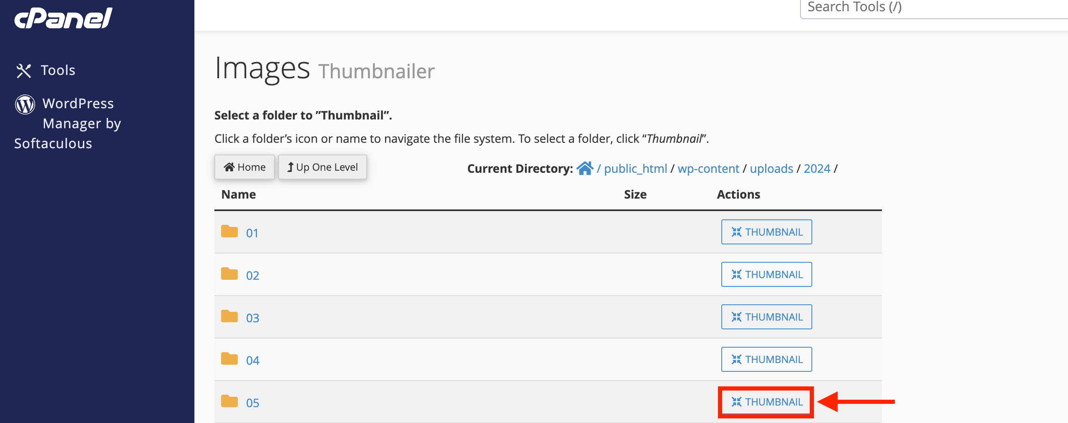The width and height of the screenshot is (1068, 423).
Task: Click Thumbnail button for folder 02
Action: coord(766,274)
